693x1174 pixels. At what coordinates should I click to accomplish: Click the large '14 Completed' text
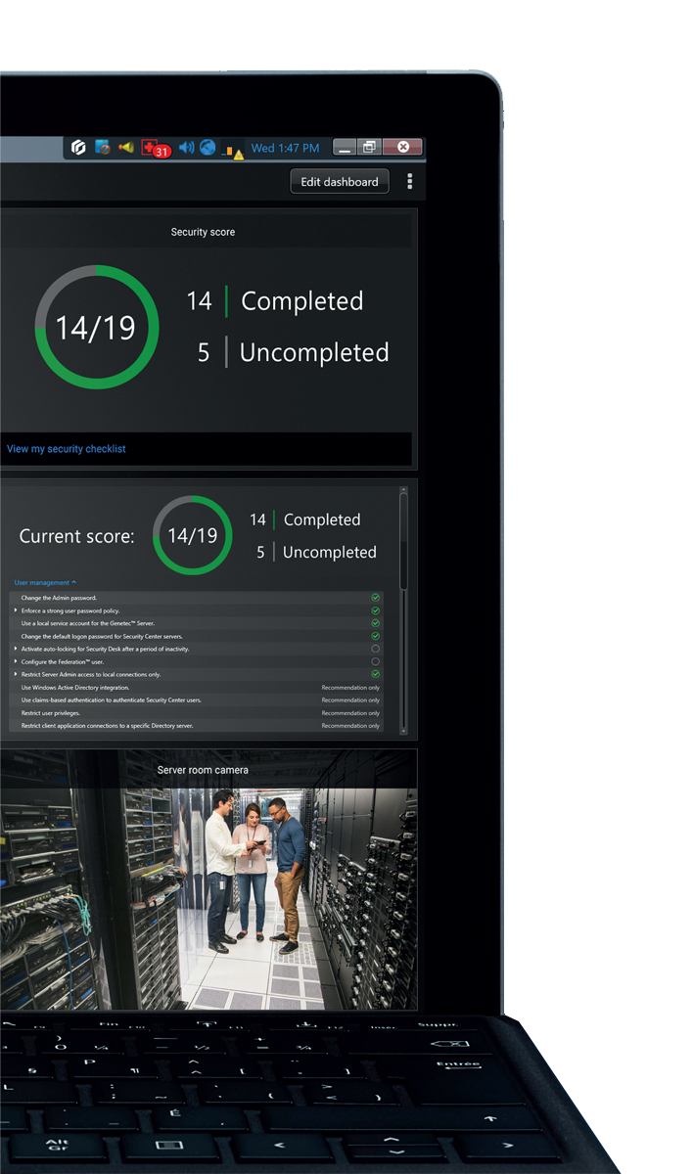tap(275, 301)
